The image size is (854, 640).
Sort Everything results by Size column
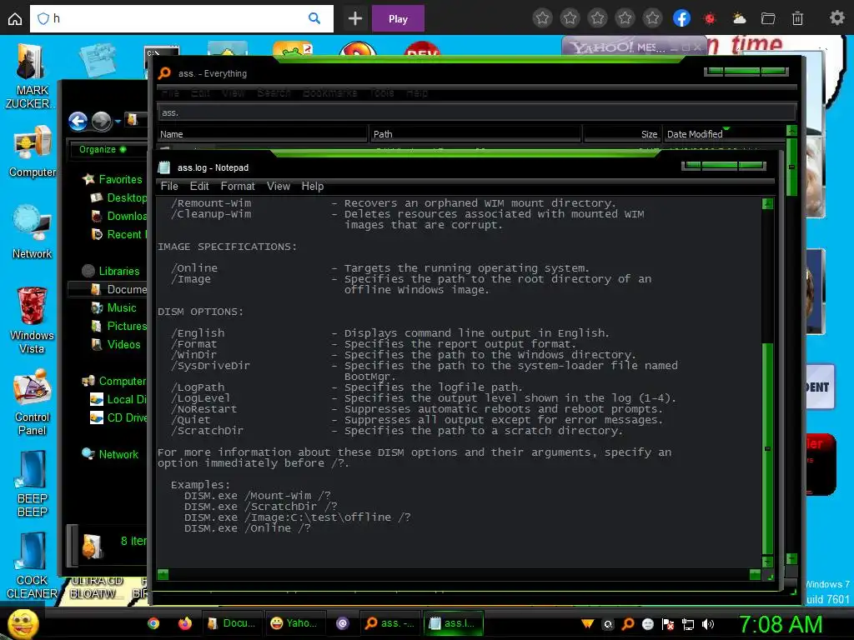[x=622, y=134]
